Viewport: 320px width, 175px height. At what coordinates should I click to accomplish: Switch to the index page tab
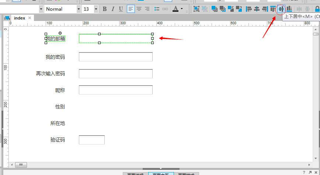click(x=20, y=18)
